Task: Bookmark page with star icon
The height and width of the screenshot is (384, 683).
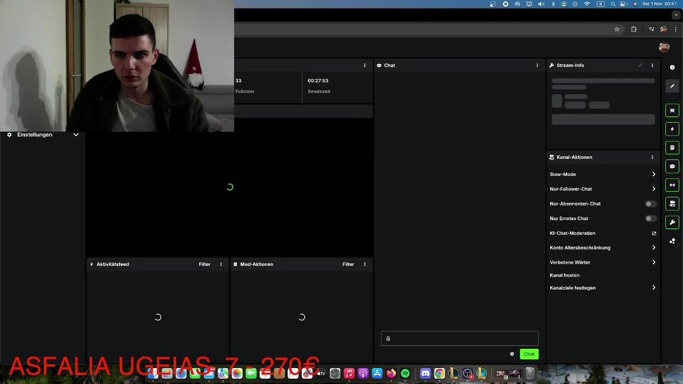Action: 617,29
